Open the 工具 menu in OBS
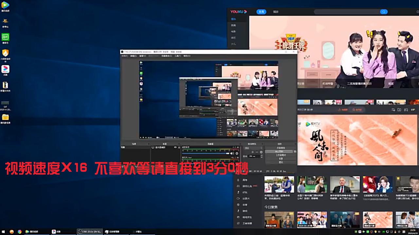Viewport: 419px width, 235px height. coord(178,56)
